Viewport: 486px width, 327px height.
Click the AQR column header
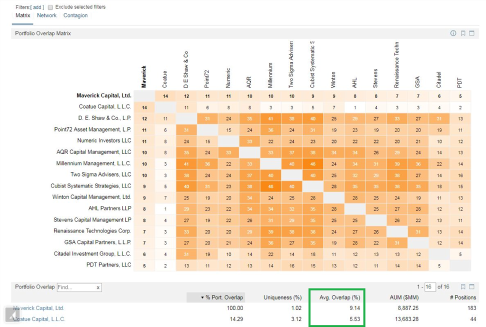pyautogui.click(x=249, y=82)
